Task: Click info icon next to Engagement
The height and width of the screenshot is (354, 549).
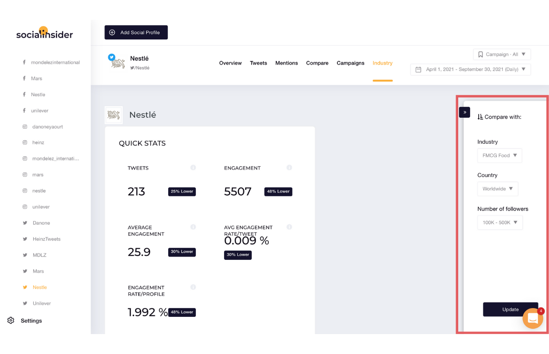Action: pos(289,167)
